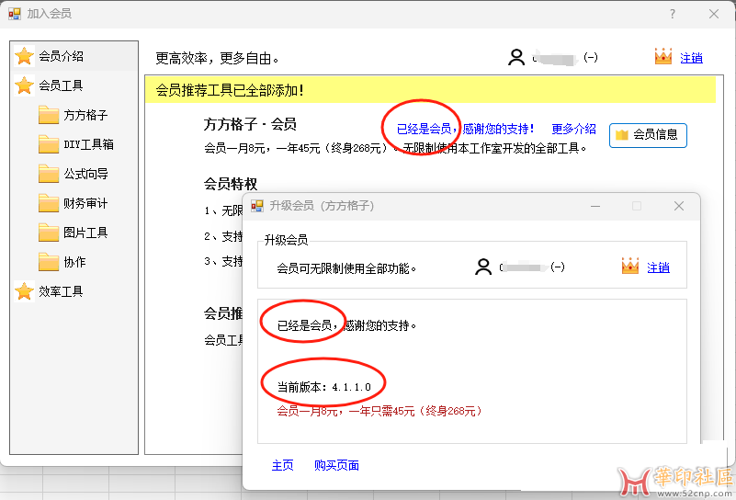
Task: Click the 会员特权 heading
Action: click(x=231, y=184)
